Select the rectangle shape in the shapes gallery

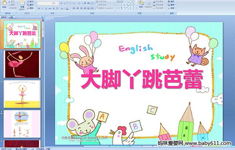(x=130, y=2)
